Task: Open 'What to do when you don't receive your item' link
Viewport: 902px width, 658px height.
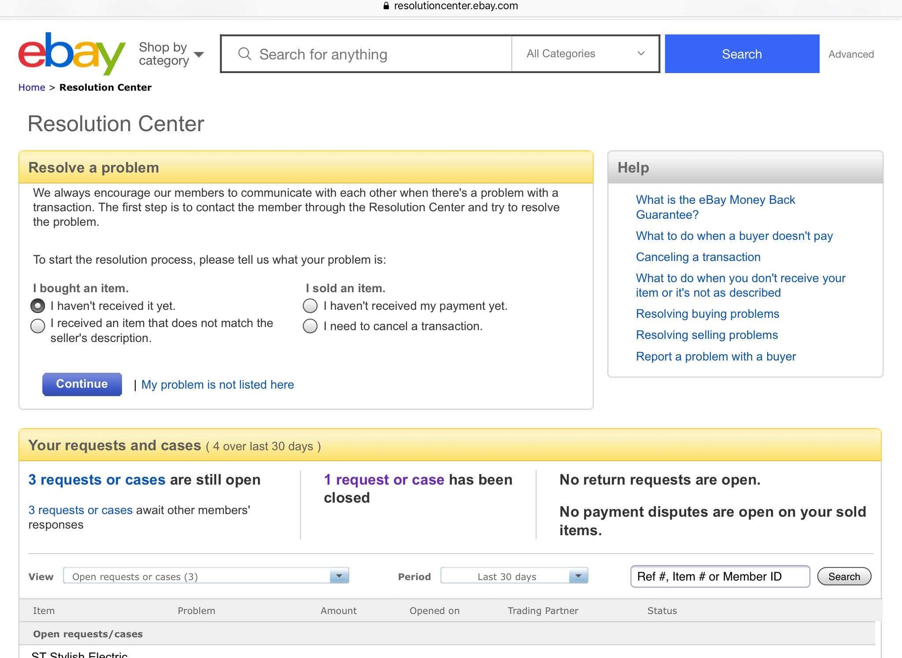Action: (741, 285)
